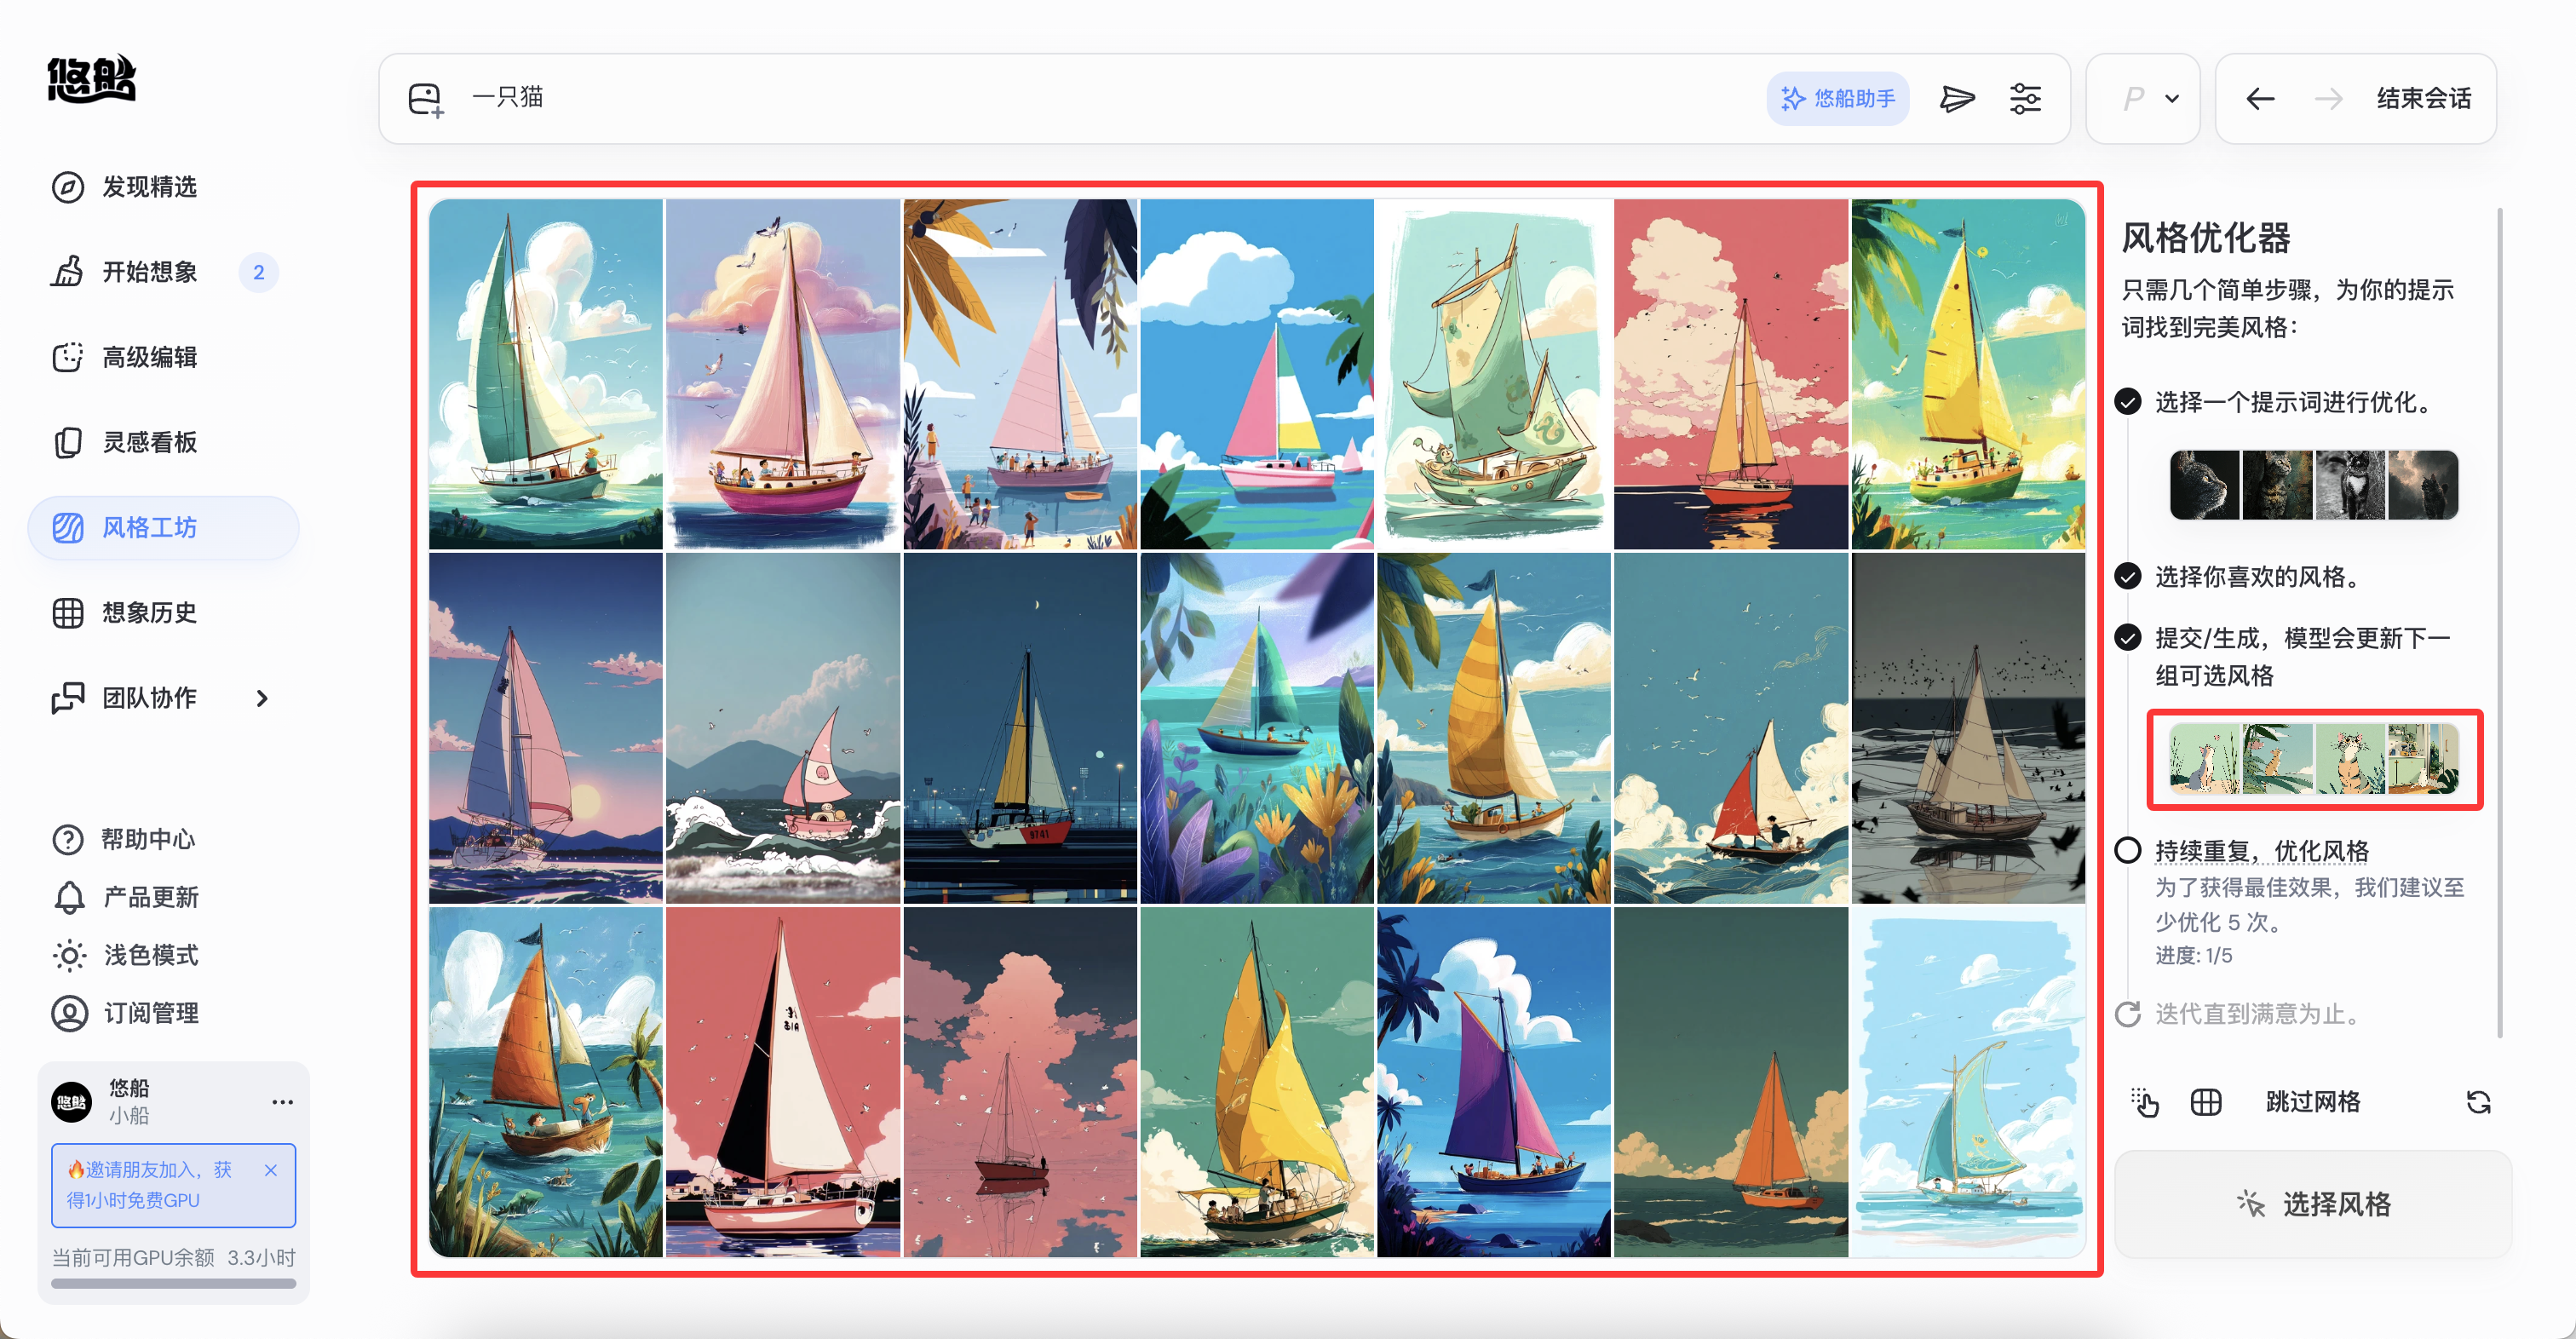Open the 悠船 account three-dots menu
Screen dimensions: 2576x1339
pyautogui.click(x=283, y=1101)
